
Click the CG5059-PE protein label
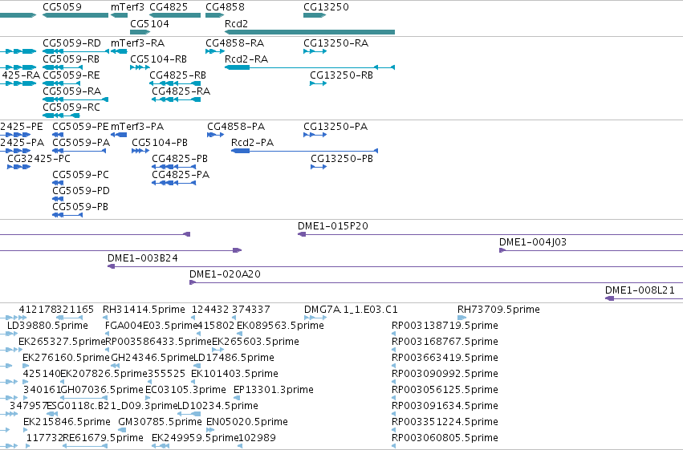(80, 127)
